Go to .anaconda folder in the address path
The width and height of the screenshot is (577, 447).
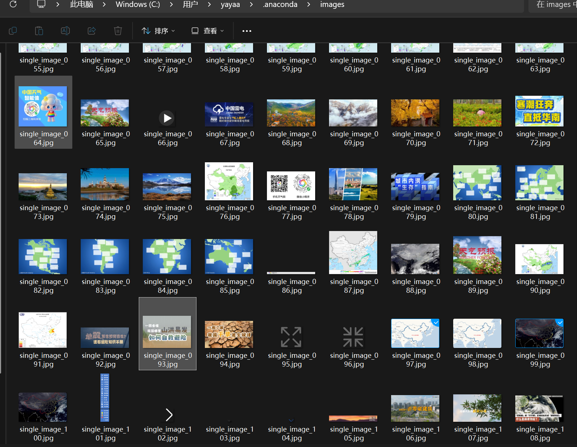[x=280, y=4]
